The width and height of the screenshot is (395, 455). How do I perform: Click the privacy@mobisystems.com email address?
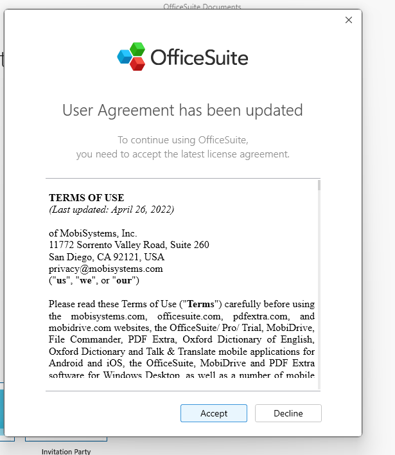[106, 269]
